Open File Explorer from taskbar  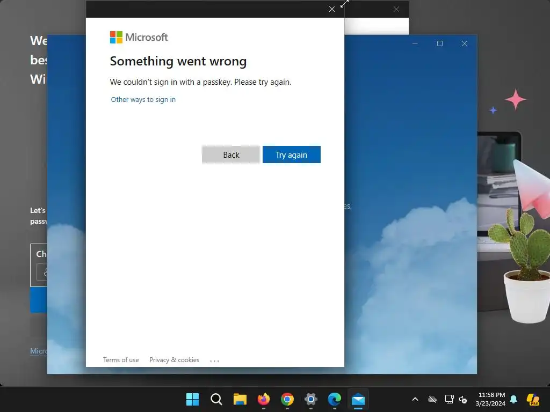tap(240, 399)
